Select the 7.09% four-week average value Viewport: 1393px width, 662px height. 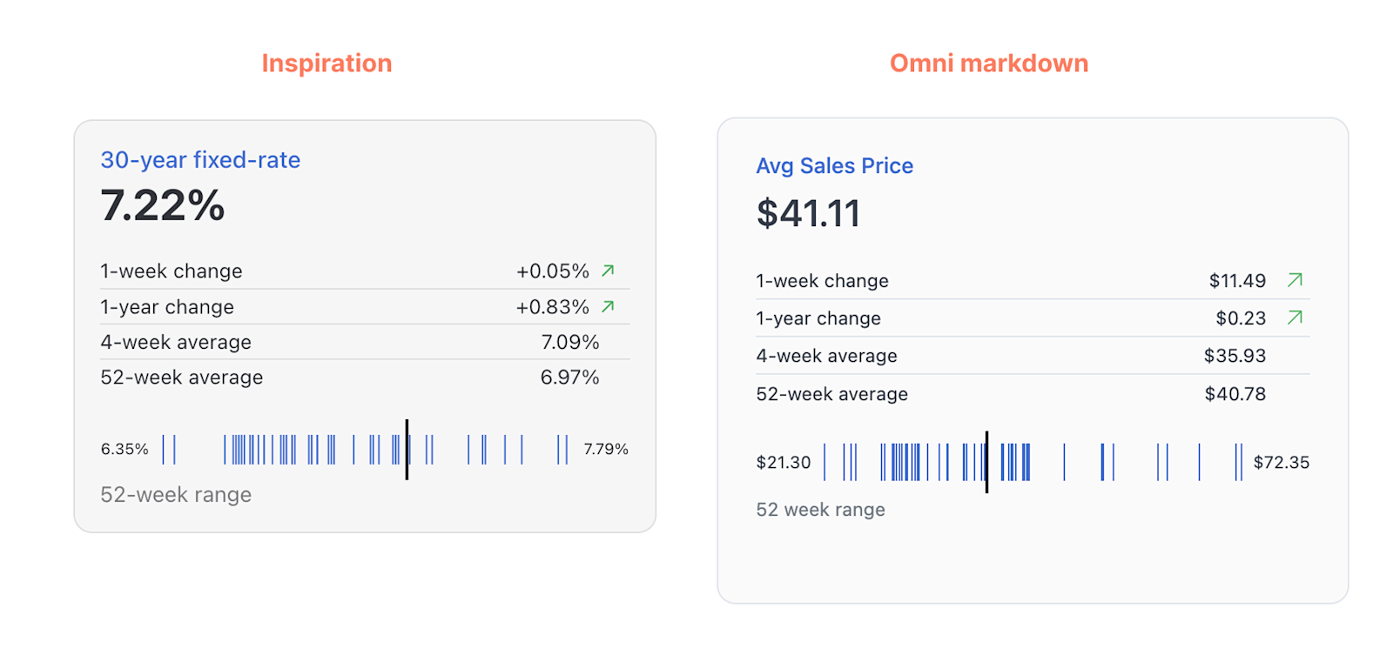[569, 343]
